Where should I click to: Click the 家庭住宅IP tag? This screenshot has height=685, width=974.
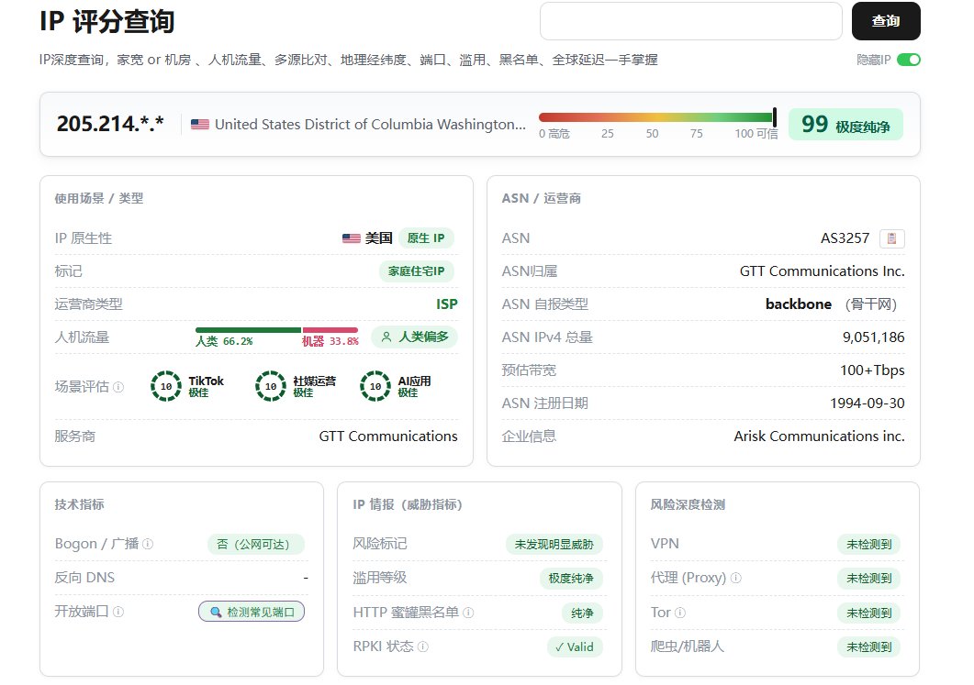(416, 271)
